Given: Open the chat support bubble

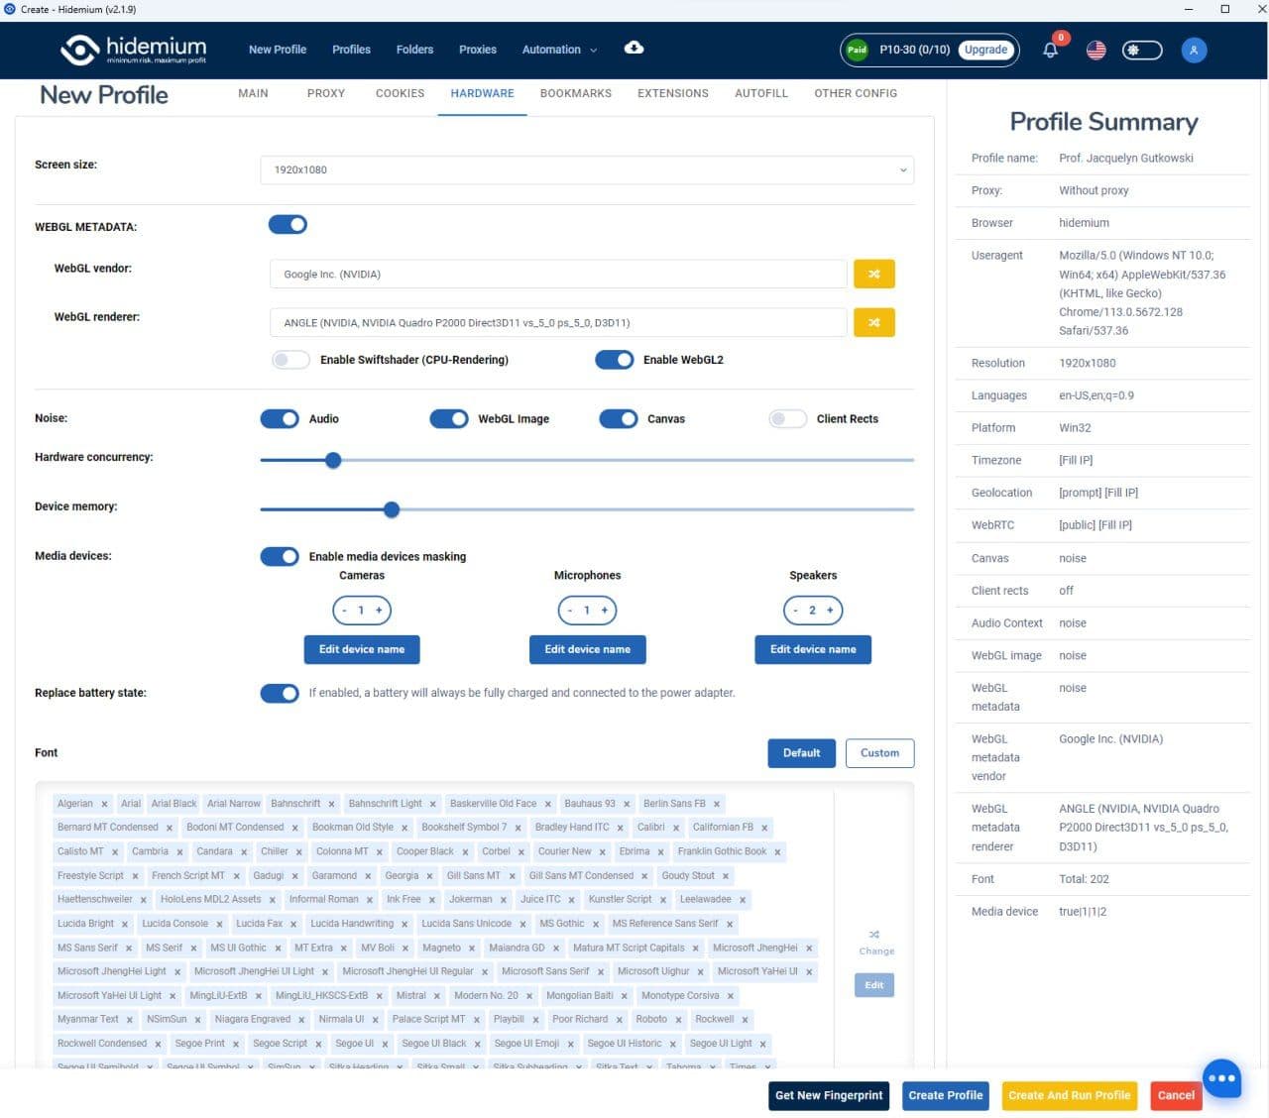Looking at the screenshot, I should (x=1221, y=1078).
